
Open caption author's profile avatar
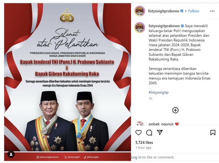pos(139,28)
